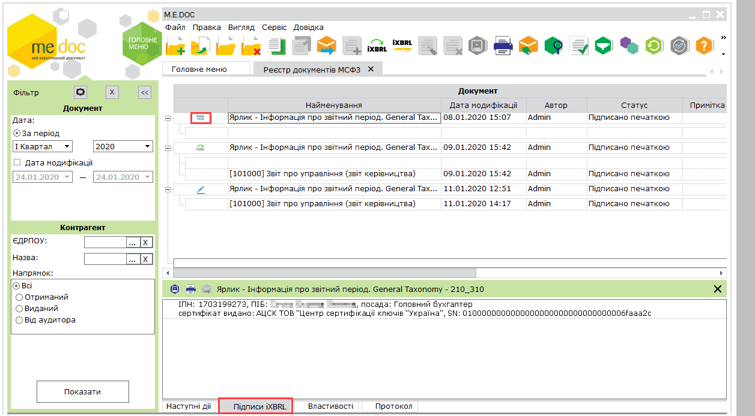The height and width of the screenshot is (416, 755).
Task: Click the green hexagon magnifier search icon
Action: 553,46
